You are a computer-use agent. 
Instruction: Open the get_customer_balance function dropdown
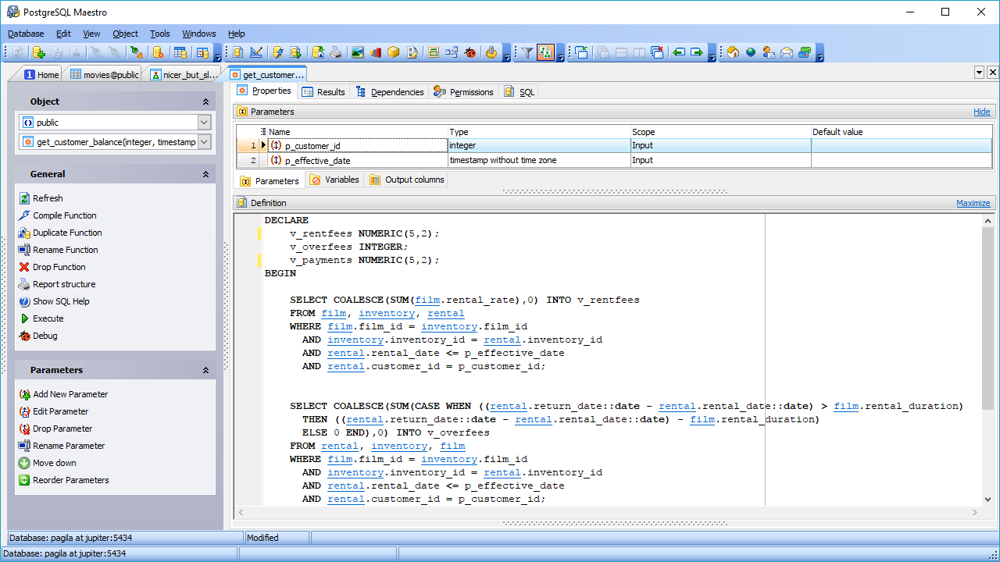[x=203, y=142]
